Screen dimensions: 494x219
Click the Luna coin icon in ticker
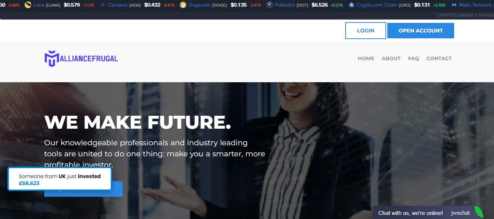point(28,5)
